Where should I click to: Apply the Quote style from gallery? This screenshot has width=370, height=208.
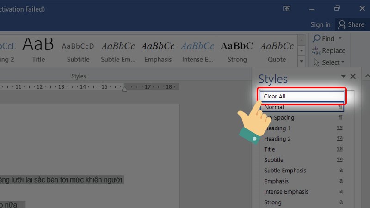(277, 51)
